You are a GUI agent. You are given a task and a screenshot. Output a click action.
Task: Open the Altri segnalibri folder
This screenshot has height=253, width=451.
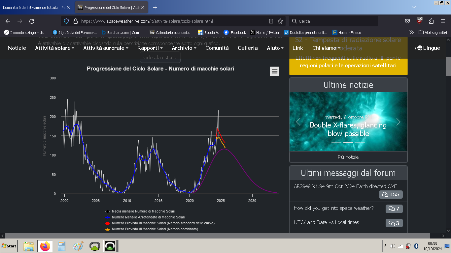[x=433, y=33]
